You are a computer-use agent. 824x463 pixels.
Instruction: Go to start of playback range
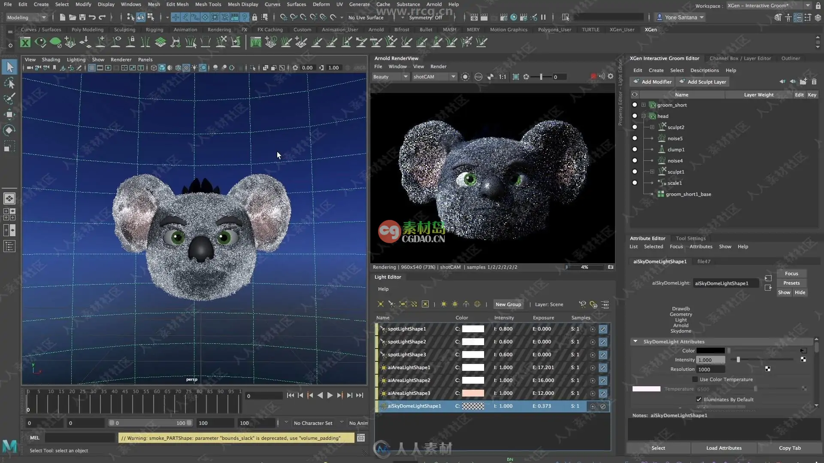click(291, 395)
